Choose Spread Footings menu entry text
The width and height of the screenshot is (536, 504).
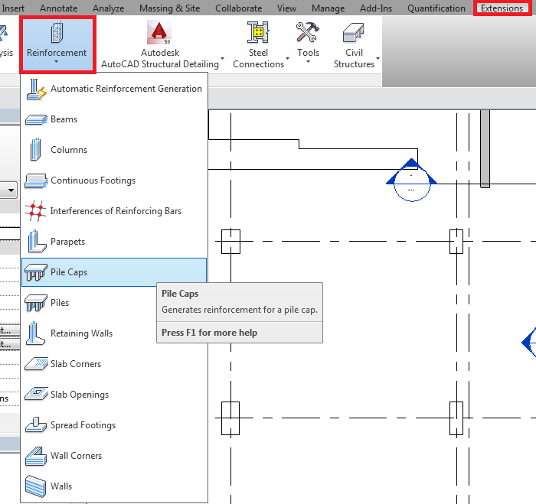click(83, 425)
